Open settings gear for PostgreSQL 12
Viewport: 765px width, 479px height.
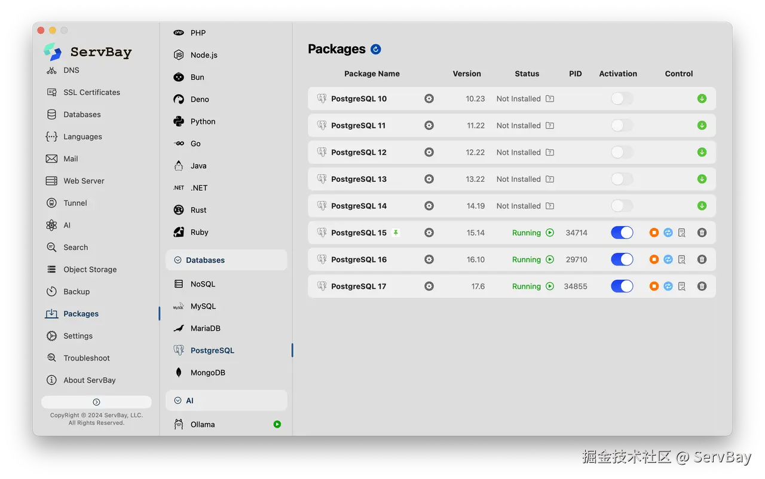tap(429, 152)
